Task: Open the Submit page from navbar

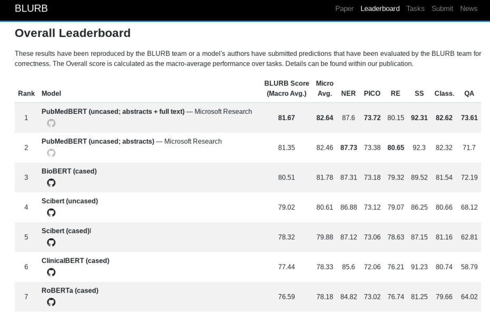Action: [442, 8]
